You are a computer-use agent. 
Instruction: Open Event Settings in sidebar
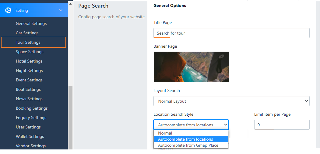(29, 80)
